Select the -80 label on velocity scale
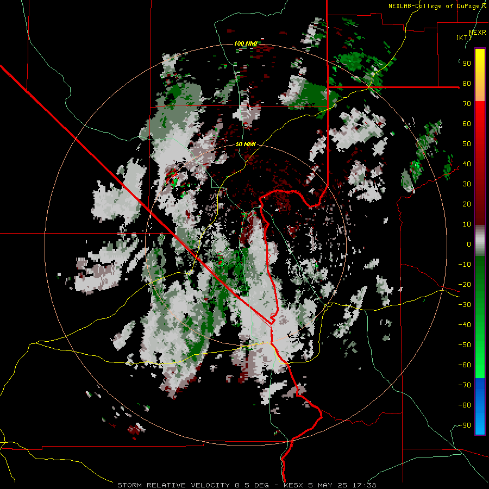489x489 pixels. click(x=465, y=405)
